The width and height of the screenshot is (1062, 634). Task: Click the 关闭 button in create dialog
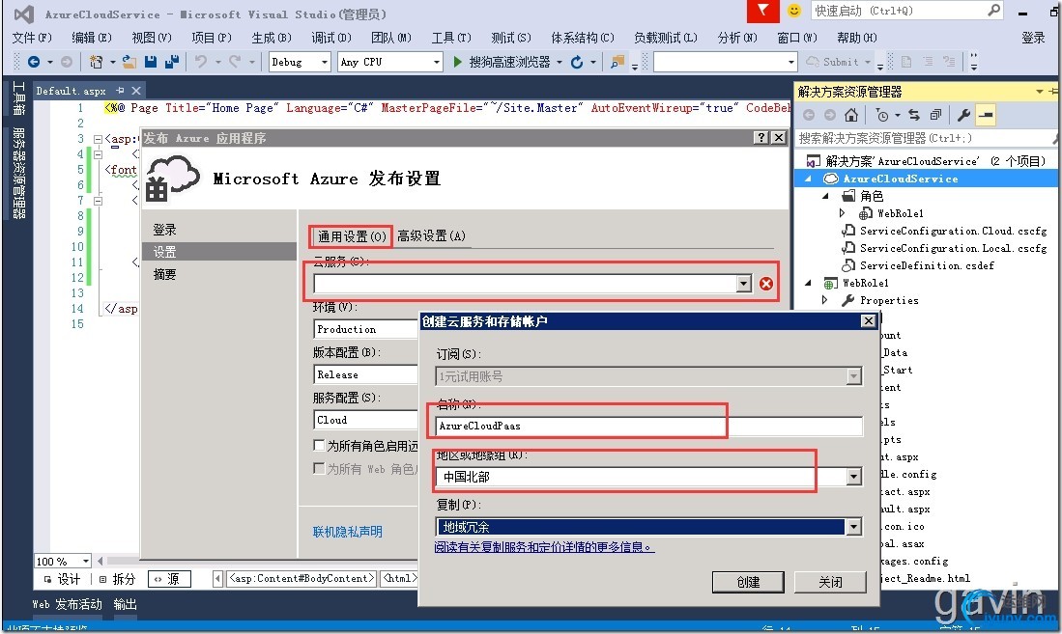point(830,582)
